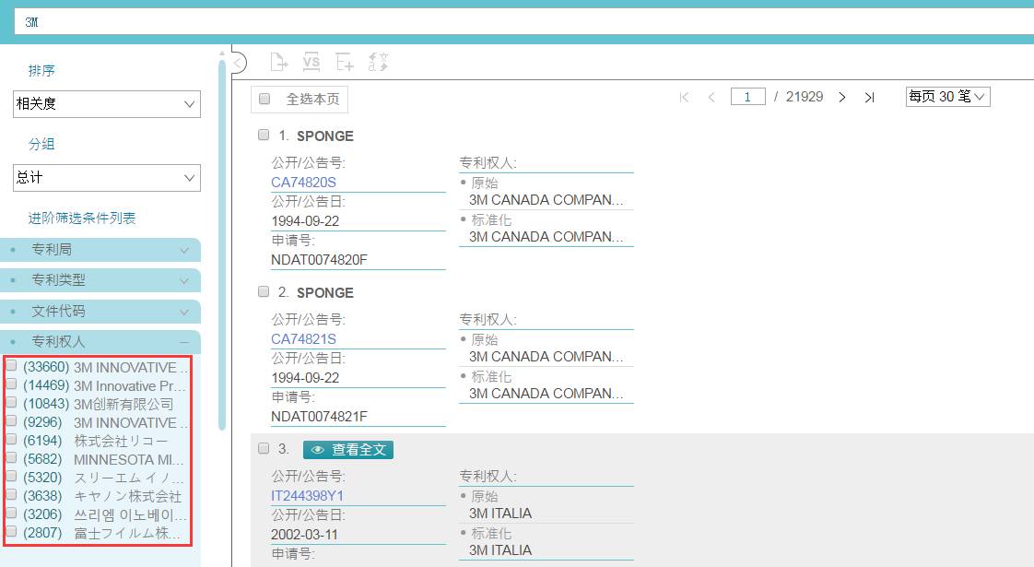Screen dimensions: 1034x567
Task: Open patent link CA74820S
Action: (303, 183)
